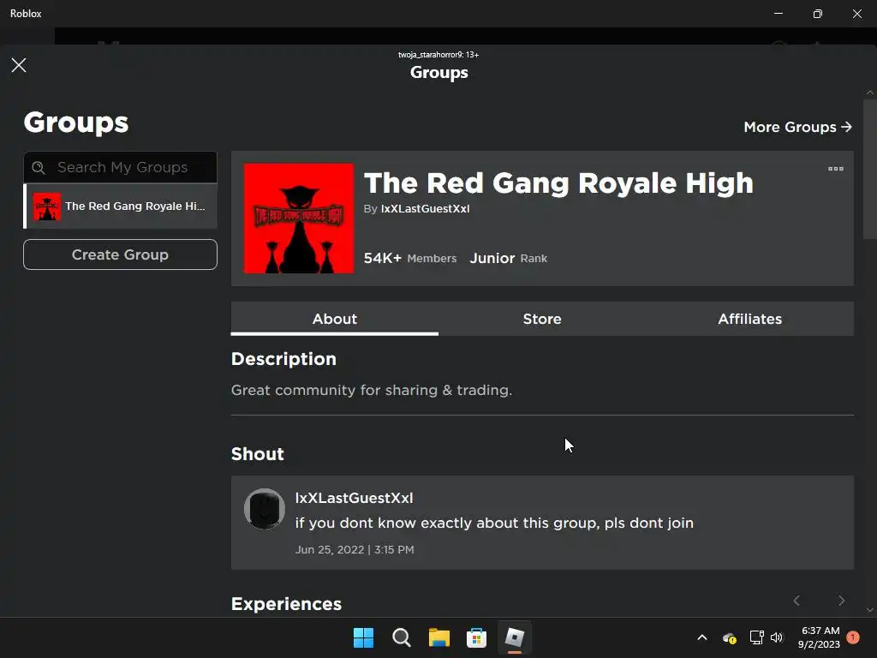
Task: Expand hidden system tray icons chevron
Action: coord(702,637)
